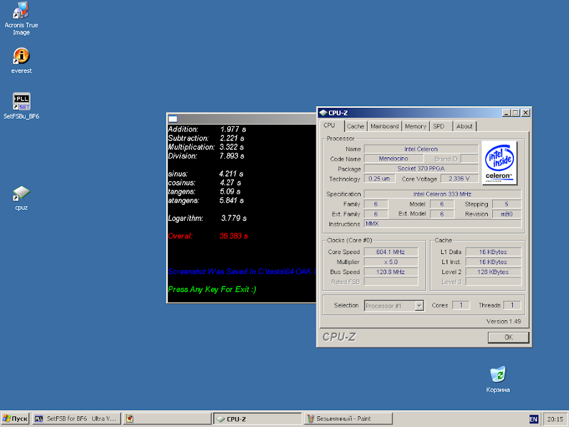The image size is (569, 427).
Task: Click the Threads count field
Action: tap(512, 305)
